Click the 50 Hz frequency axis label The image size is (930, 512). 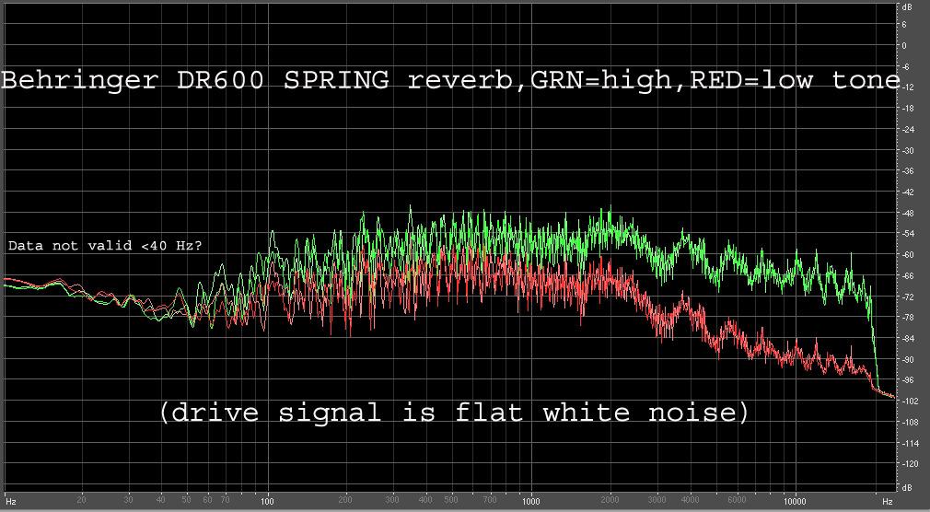coord(186,500)
